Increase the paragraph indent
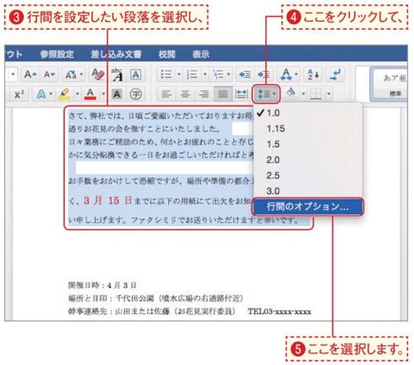This screenshot has height=365, width=414. point(264,74)
